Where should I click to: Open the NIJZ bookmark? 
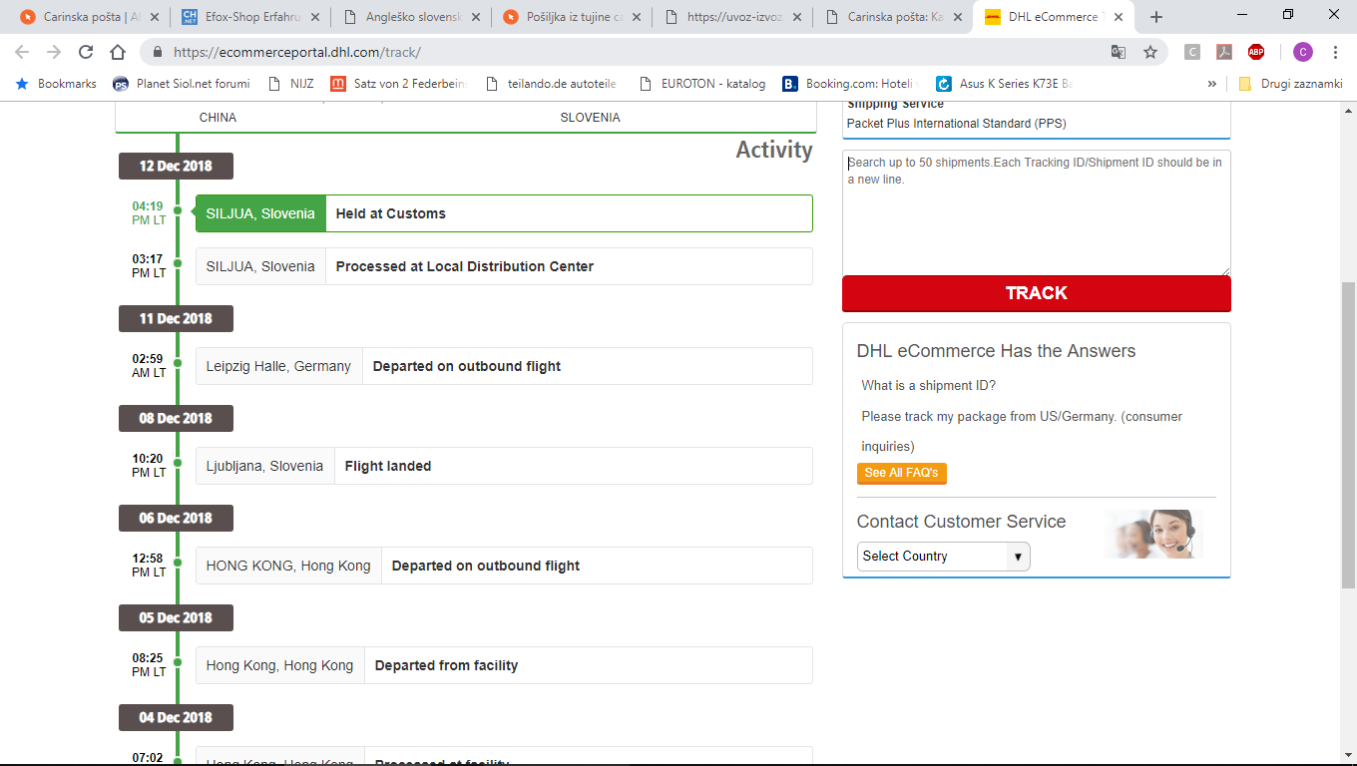290,84
